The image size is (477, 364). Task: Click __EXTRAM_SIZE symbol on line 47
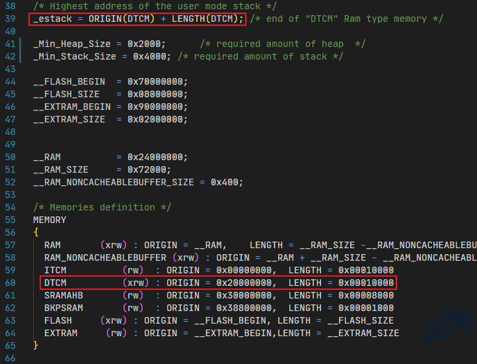point(69,120)
